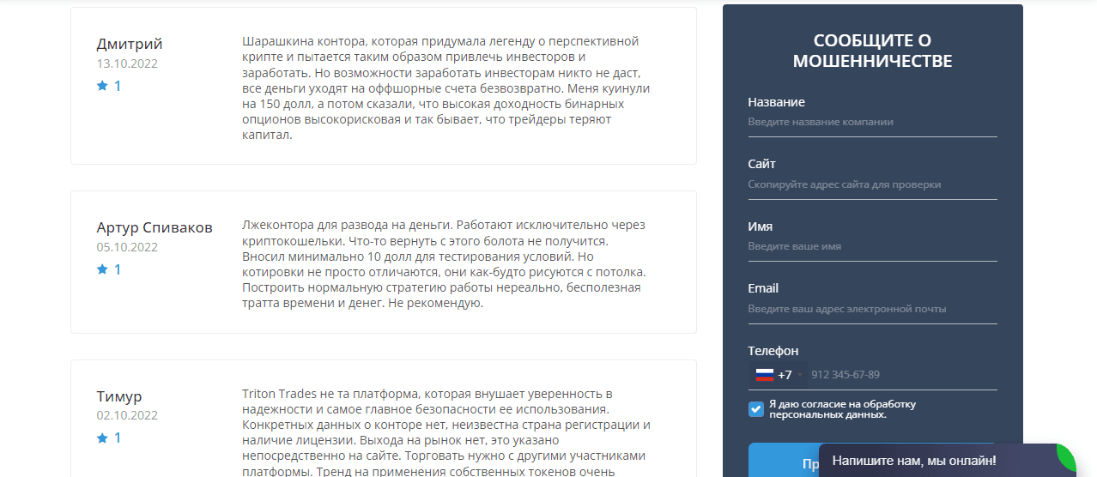Click the Сайт address input field
This screenshot has width=1097, height=477.
pyautogui.click(x=871, y=184)
